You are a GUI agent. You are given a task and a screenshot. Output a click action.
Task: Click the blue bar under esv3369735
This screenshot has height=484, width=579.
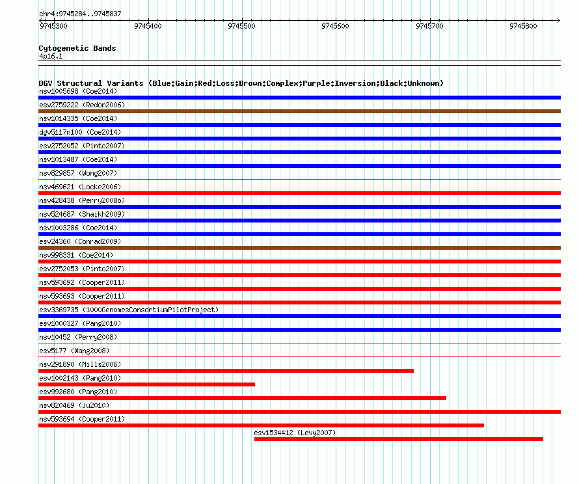(x=299, y=316)
